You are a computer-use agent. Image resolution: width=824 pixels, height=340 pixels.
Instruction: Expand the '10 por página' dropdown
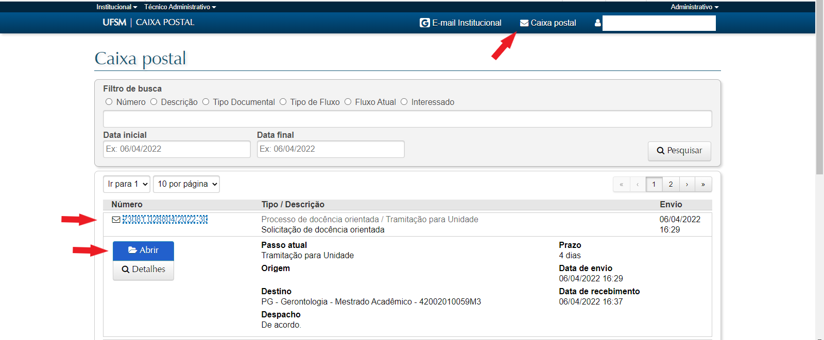(186, 184)
